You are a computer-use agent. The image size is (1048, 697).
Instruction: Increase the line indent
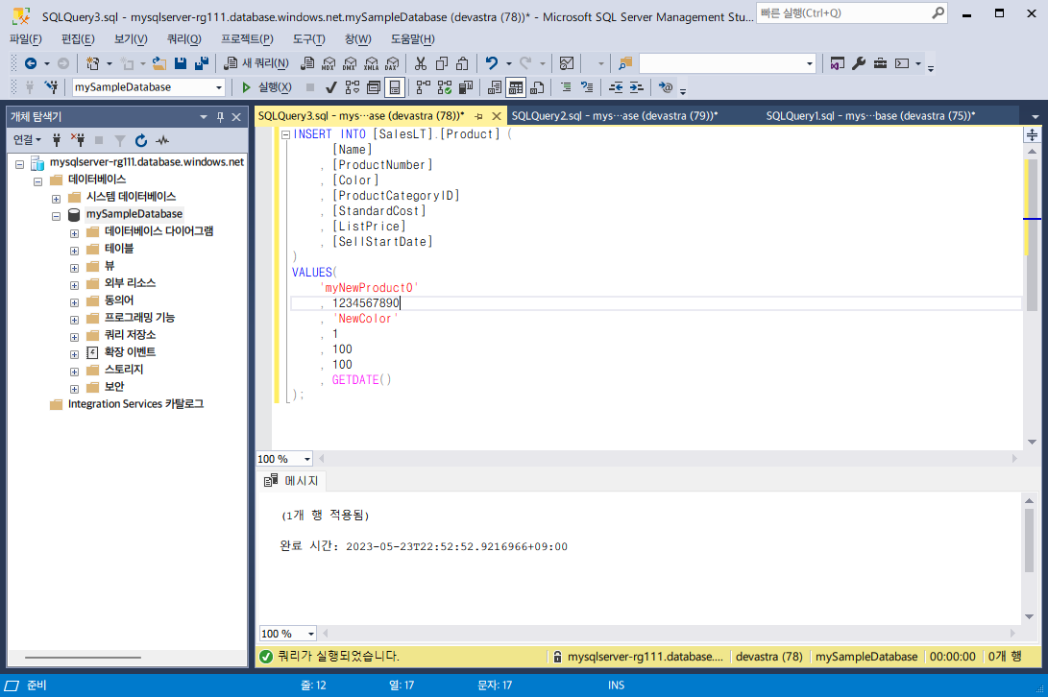636,86
